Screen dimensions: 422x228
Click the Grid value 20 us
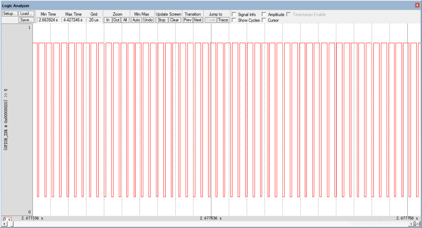(x=94, y=20)
